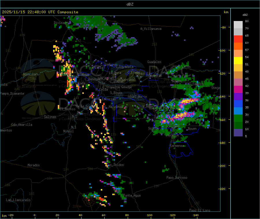This screenshot has width=260, height=219.
Task: Click the dBZ title at top
Action: 130,4
